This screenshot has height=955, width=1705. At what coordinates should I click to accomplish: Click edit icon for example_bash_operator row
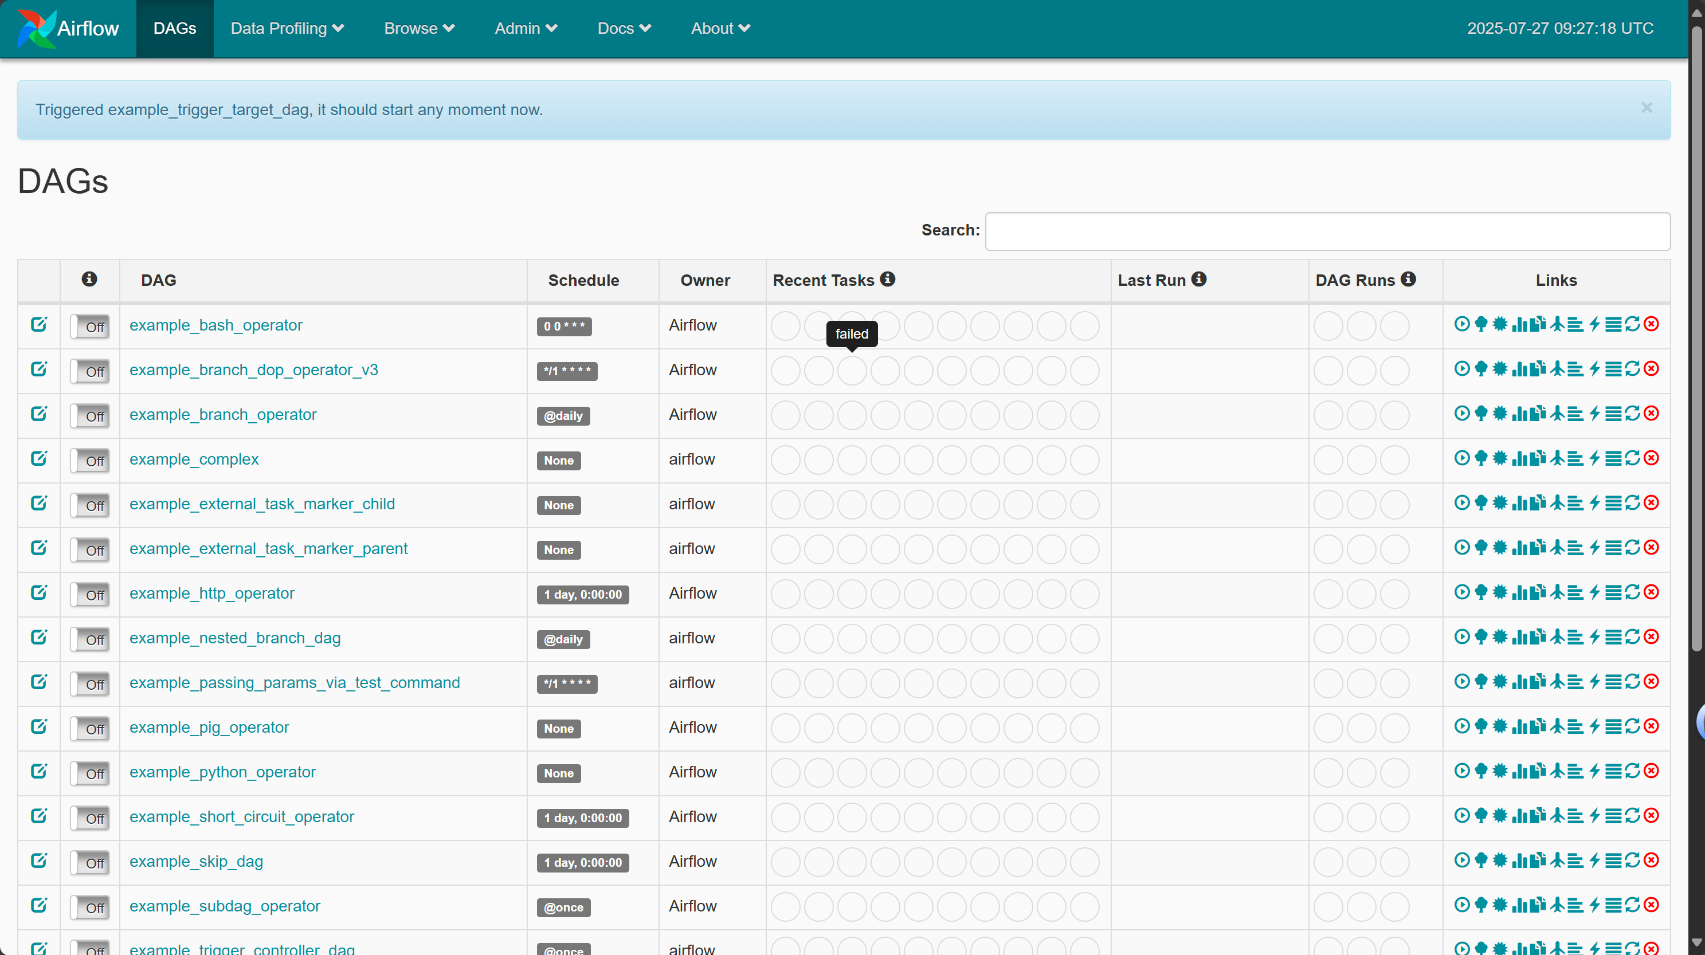click(x=39, y=324)
